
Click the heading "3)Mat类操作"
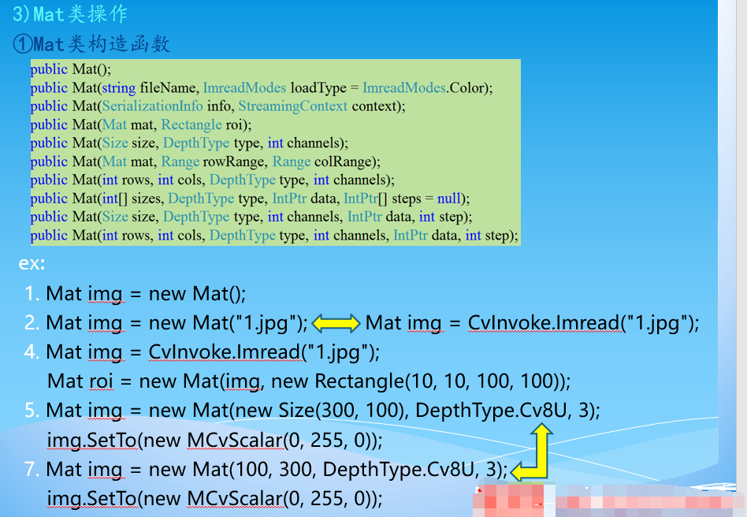point(70,14)
